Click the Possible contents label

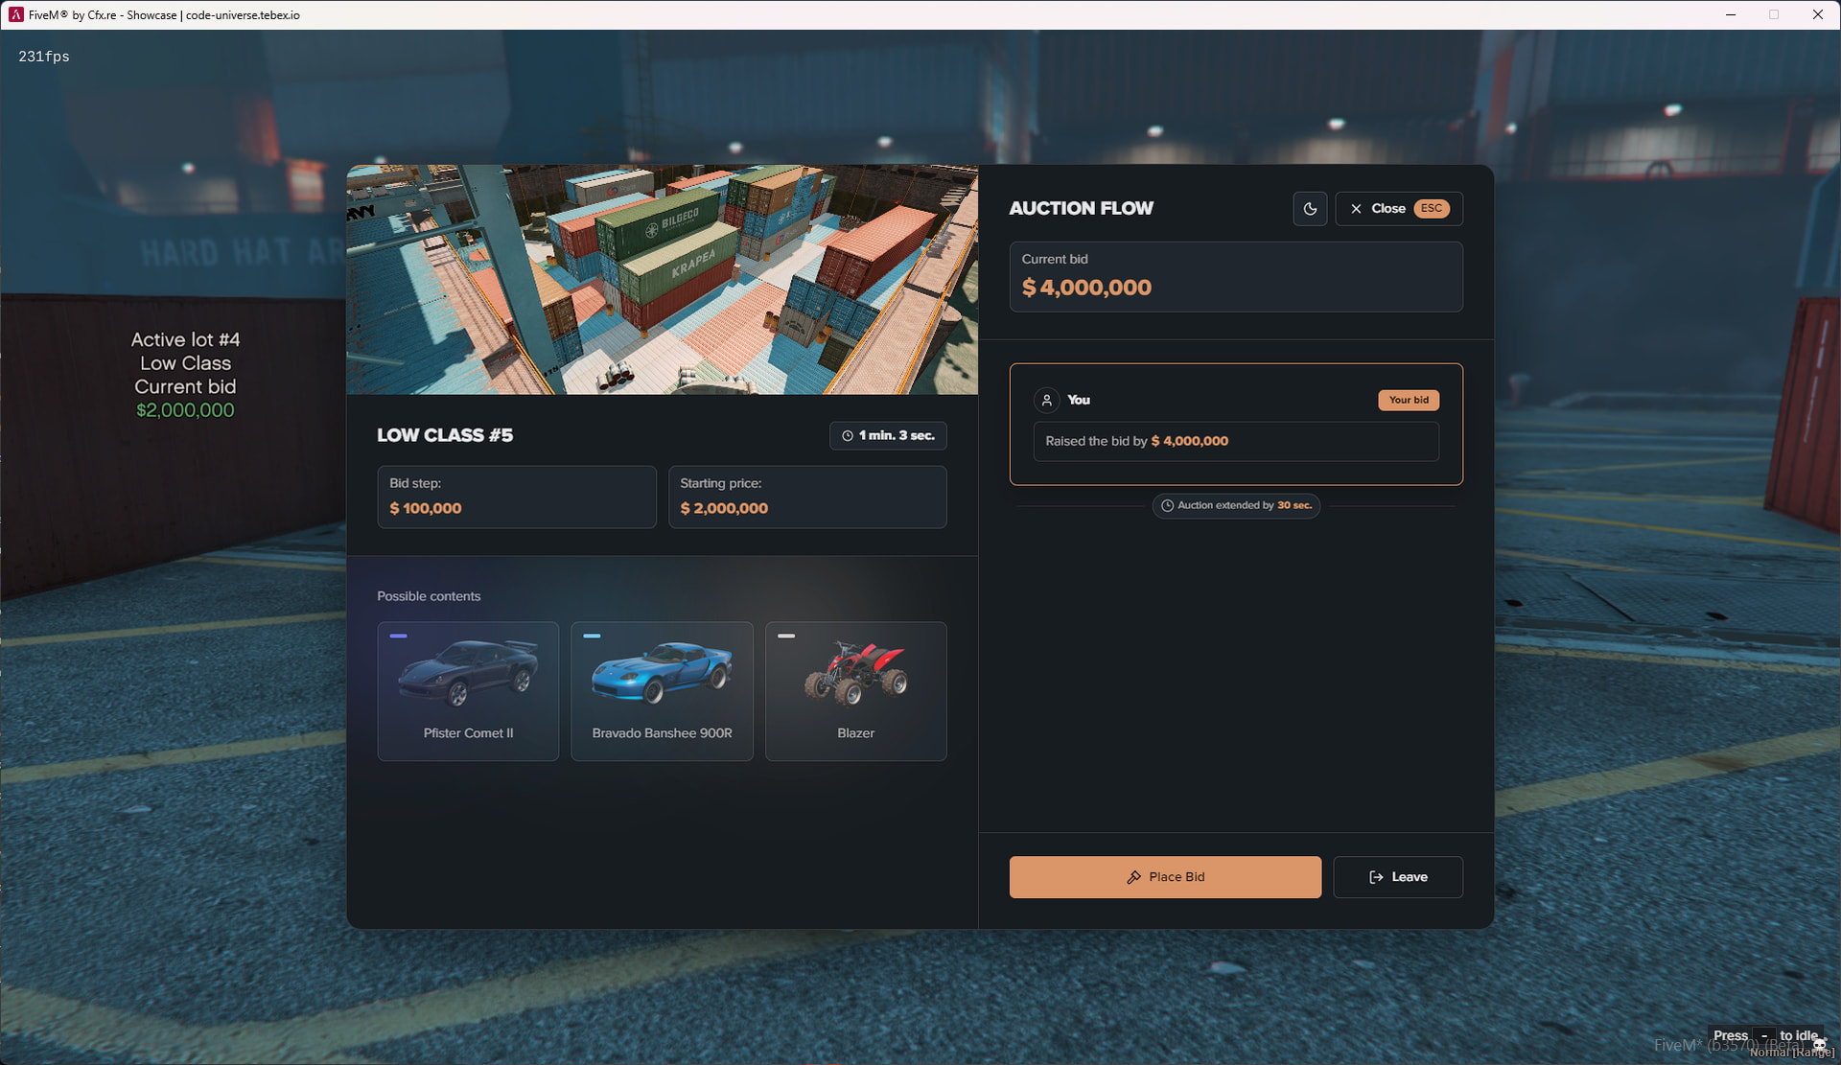click(x=429, y=596)
